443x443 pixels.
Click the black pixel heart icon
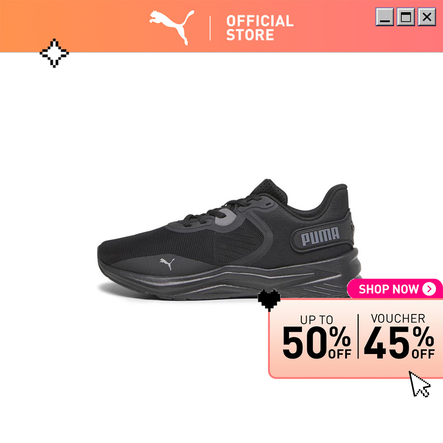(269, 300)
